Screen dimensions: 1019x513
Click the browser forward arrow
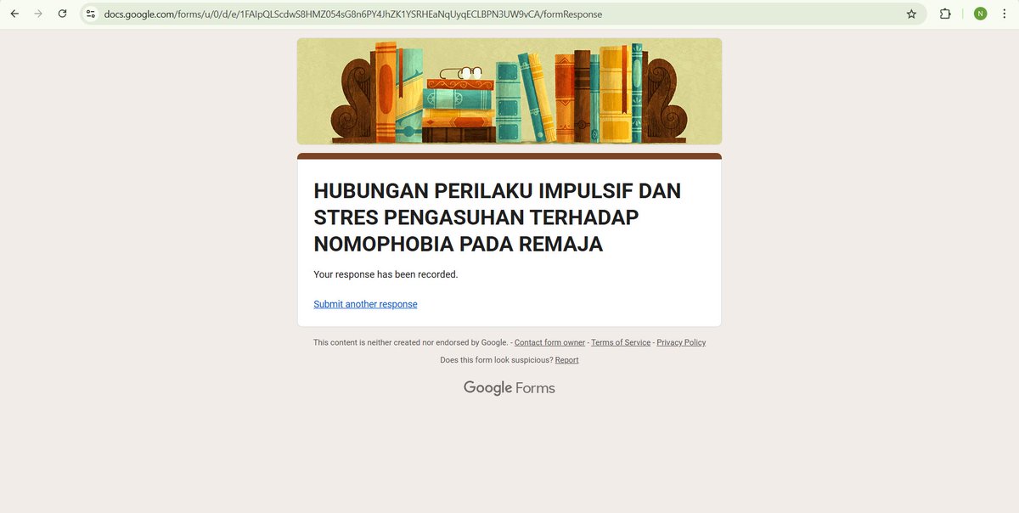(x=38, y=14)
